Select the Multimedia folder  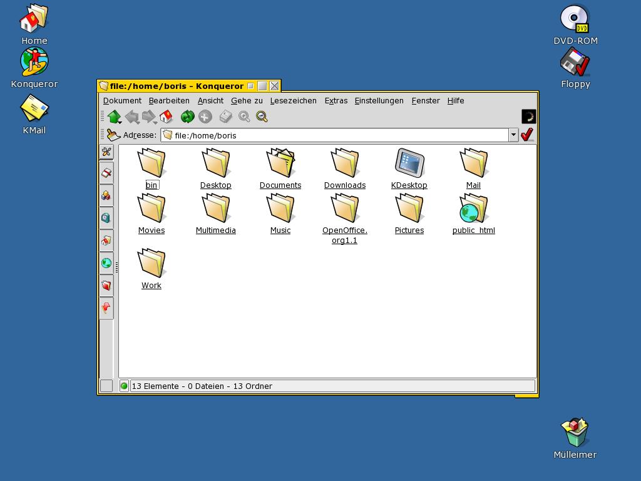pyautogui.click(x=216, y=214)
